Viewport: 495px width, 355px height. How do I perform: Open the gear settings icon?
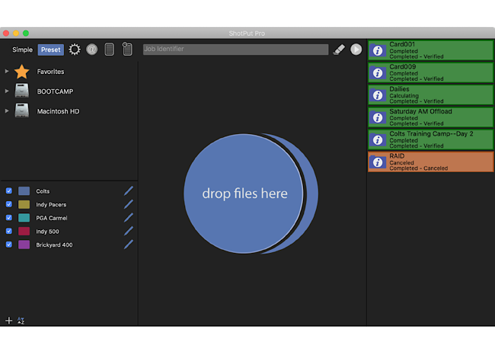point(74,50)
